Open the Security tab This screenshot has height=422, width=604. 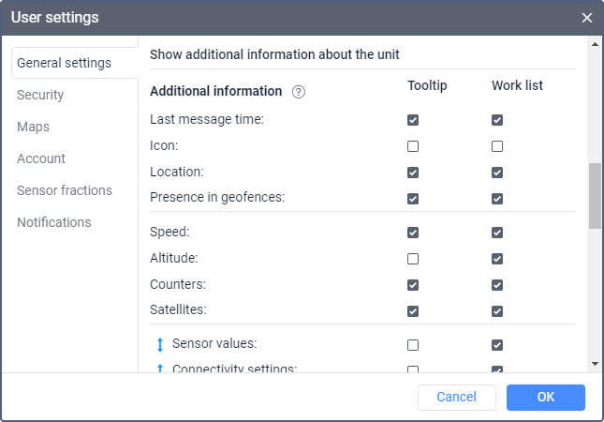40,95
